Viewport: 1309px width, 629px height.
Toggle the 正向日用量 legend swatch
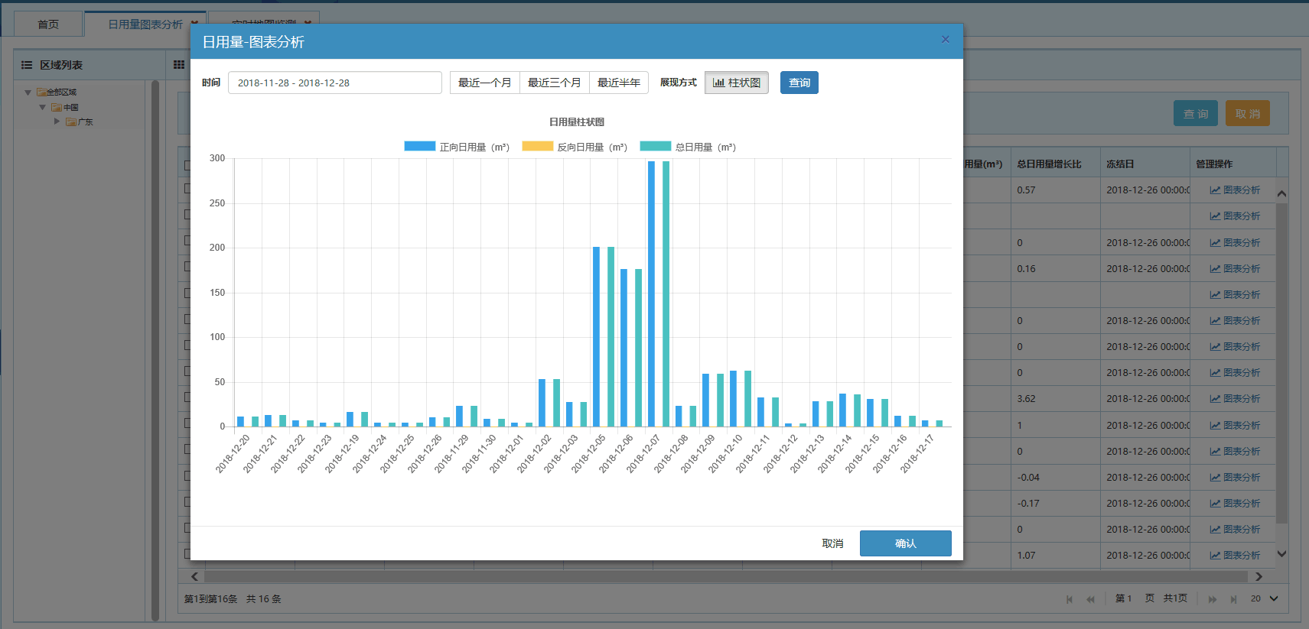pos(419,146)
